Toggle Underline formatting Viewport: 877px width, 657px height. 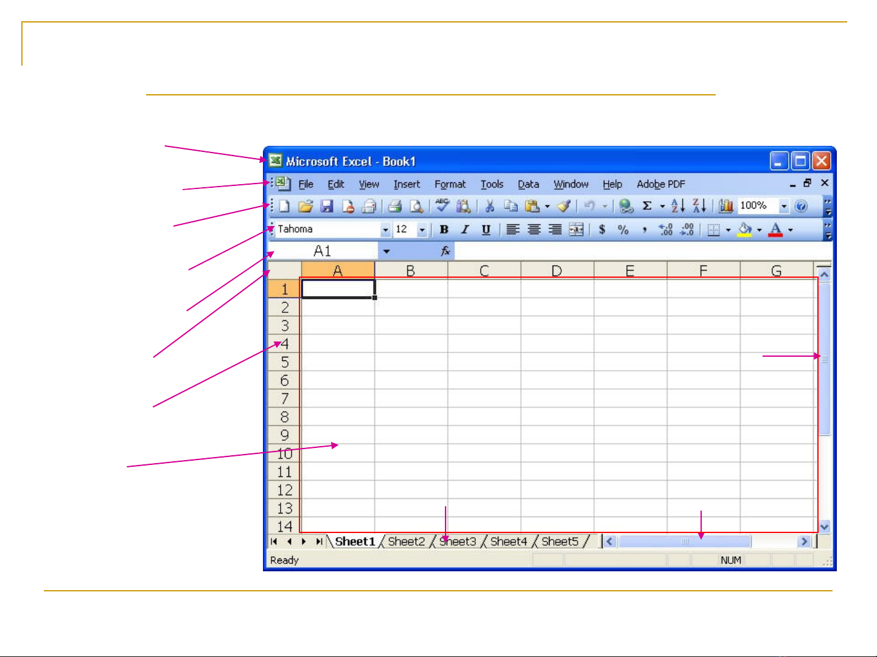[x=486, y=230]
